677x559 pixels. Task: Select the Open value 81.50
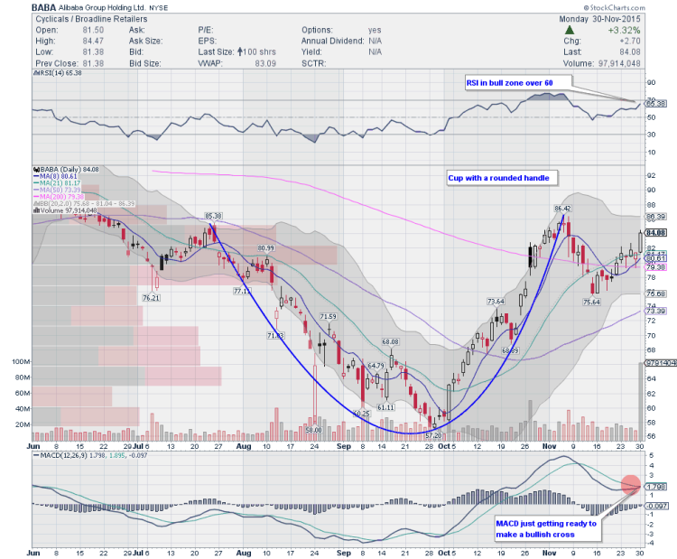tap(93, 30)
